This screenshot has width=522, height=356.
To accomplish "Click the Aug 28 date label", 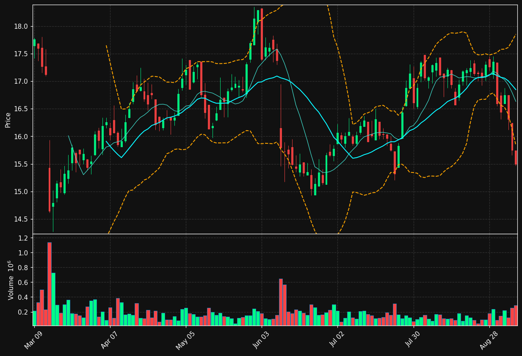I will click(488, 340).
